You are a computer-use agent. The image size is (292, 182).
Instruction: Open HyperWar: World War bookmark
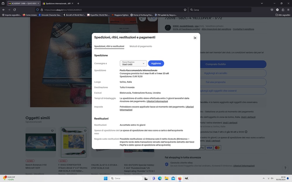(x=98, y=15)
